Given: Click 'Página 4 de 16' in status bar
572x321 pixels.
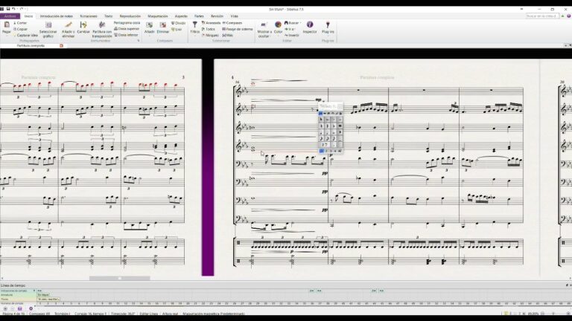Looking at the screenshot, I should click(13, 314).
